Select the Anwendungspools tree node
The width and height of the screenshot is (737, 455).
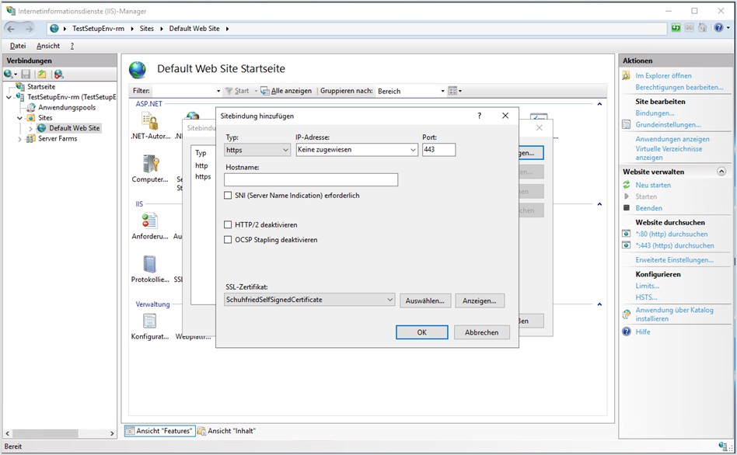coord(66,108)
